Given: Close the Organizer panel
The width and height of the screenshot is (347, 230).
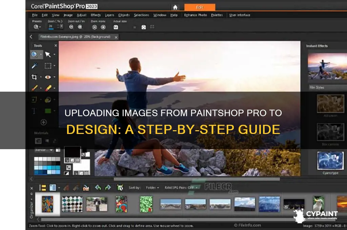Looking at the screenshot, I should tap(32, 188).
